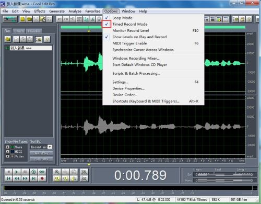Open the Favorites menu
Screen dimensions: 261x204
(93, 11)
